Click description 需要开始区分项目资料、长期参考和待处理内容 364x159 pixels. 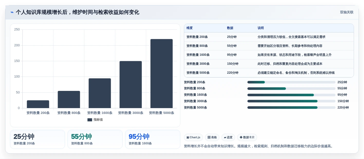click(x=290, y=46)
